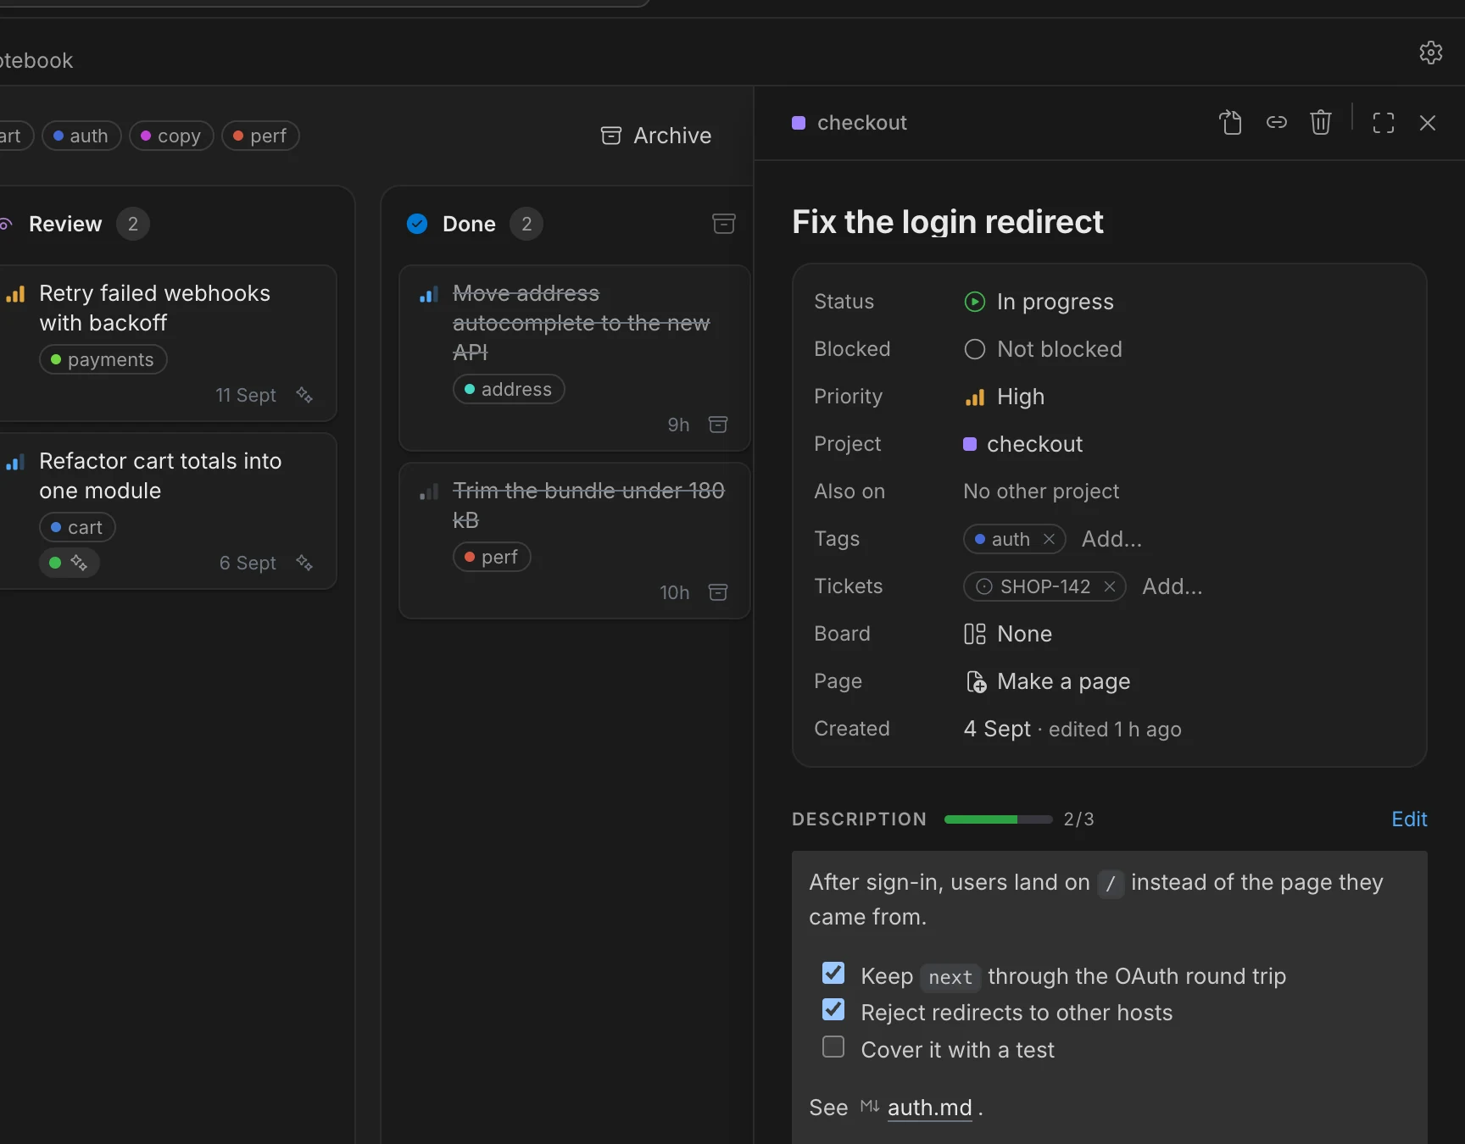Click the description progress bar

(999, 819)
